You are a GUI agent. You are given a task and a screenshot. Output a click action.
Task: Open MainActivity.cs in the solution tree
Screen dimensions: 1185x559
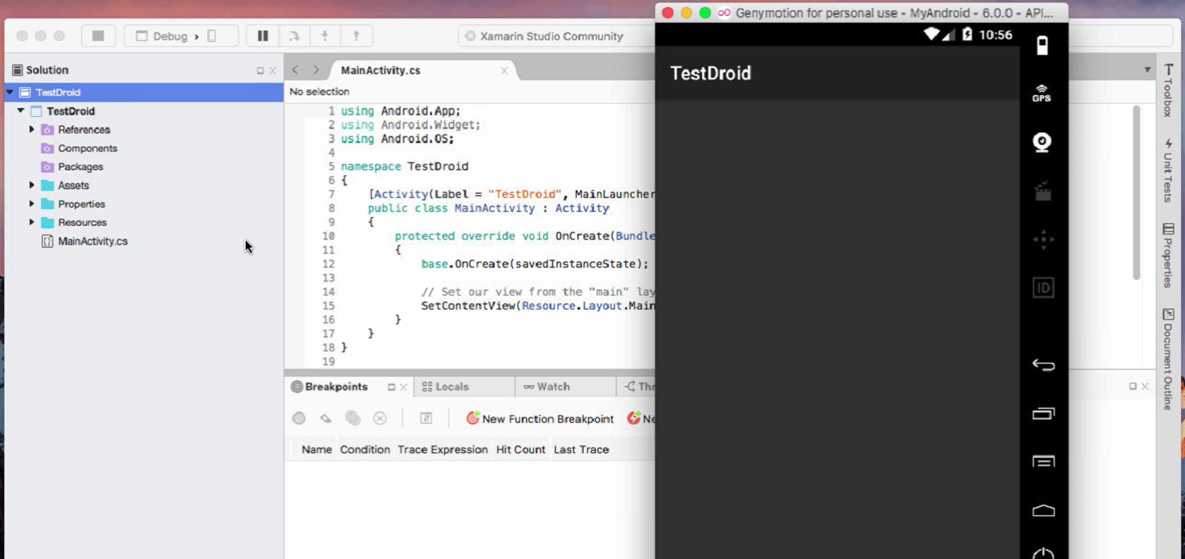pos(93,241)
